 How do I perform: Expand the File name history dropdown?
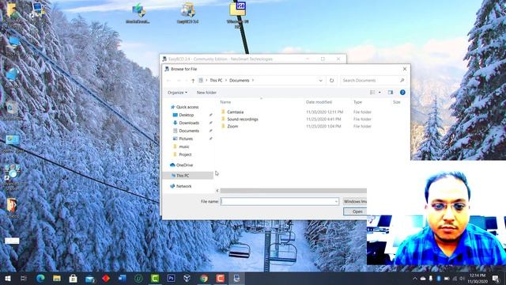pyautogui.click(x=336, y=201)
